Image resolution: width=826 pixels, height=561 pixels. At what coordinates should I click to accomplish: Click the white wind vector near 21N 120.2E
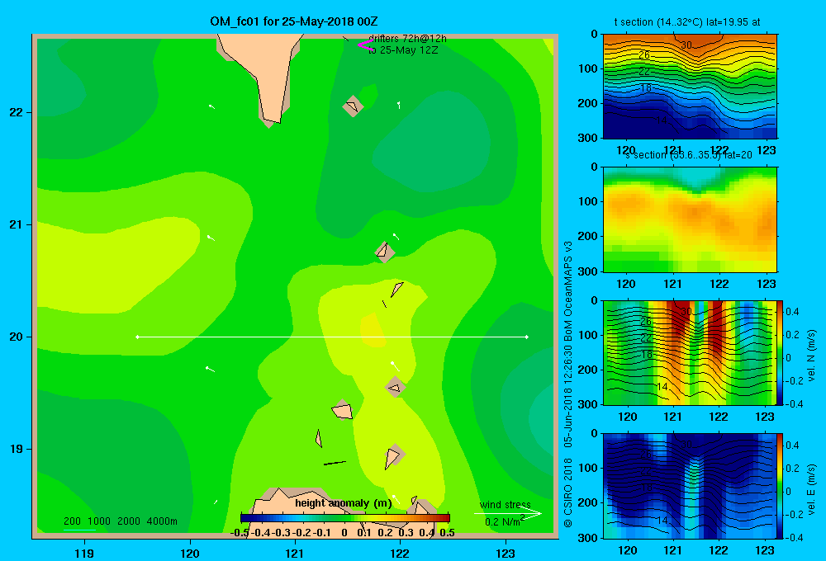pyautogui.click(x=211, y=238)
